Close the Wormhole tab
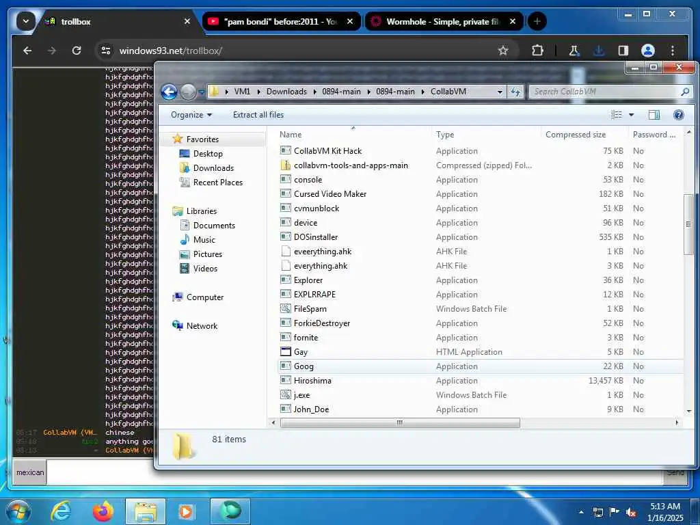This screenshot has height=525, width=700. tap(513, 21)
